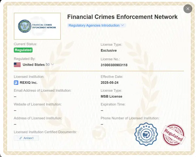Click the Phone Number of Licensed Institution label

tap(130, 118)
